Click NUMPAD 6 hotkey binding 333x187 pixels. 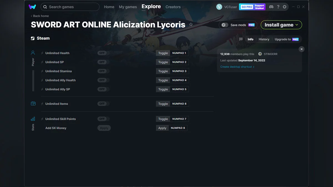(x=179, y=104)
